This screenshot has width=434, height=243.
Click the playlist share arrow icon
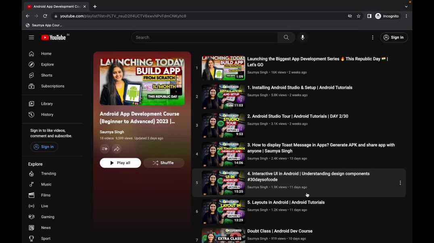click(x=117, y=149)
